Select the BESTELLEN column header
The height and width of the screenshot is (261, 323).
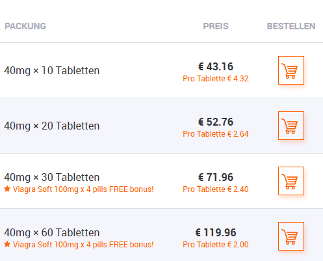coord(291,26)
